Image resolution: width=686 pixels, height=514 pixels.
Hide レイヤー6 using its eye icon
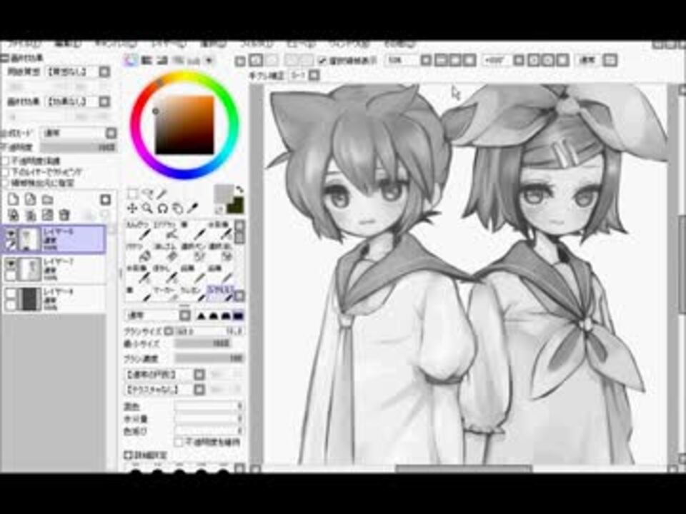coord(11,233)
